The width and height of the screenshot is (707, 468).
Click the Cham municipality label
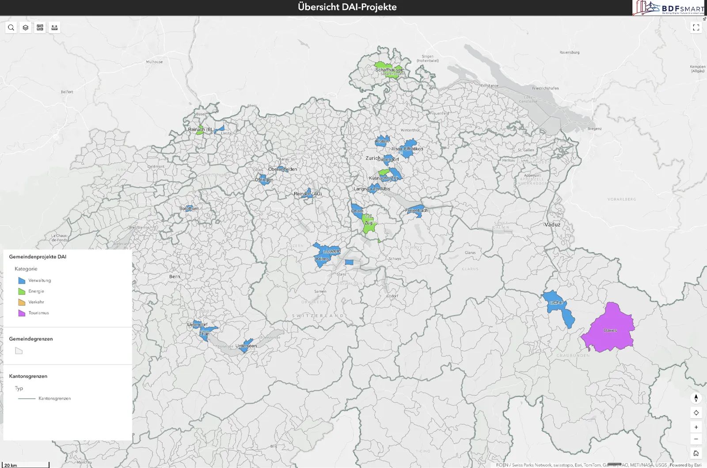point(357,211)
